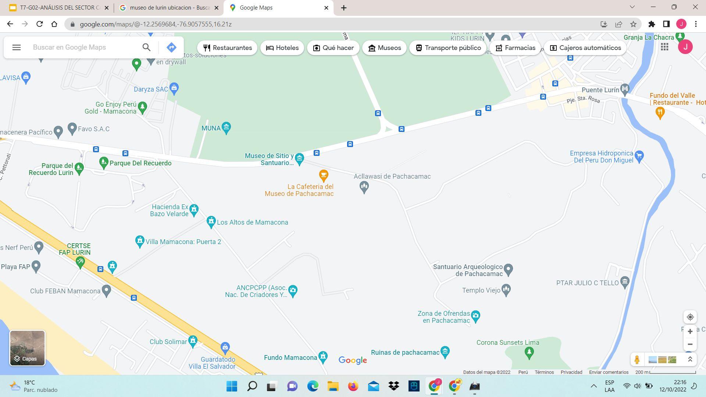The width and height of the screenshot is (706, 397).
Task: Bookmark this page with star icon
Action: pos(633,24)
